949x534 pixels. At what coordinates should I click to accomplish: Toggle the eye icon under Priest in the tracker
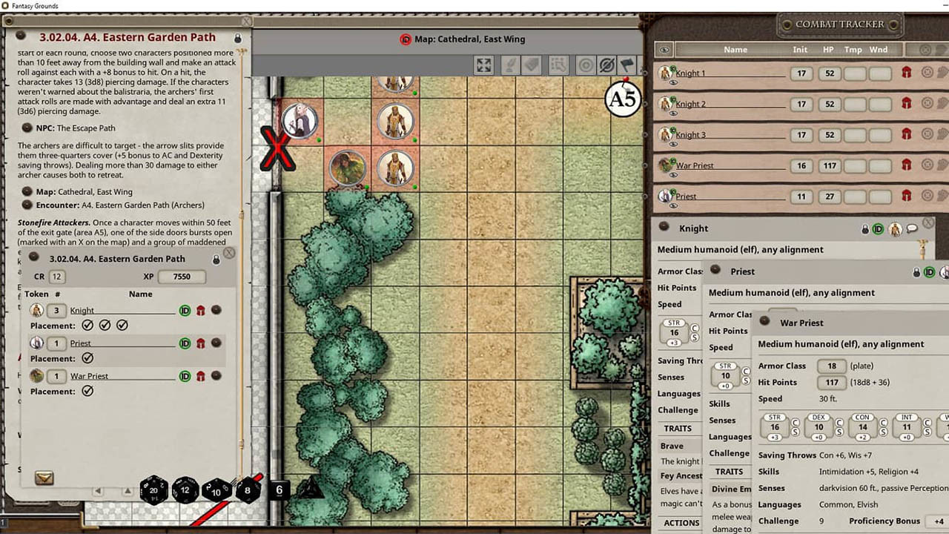click(x=675, y=205)
